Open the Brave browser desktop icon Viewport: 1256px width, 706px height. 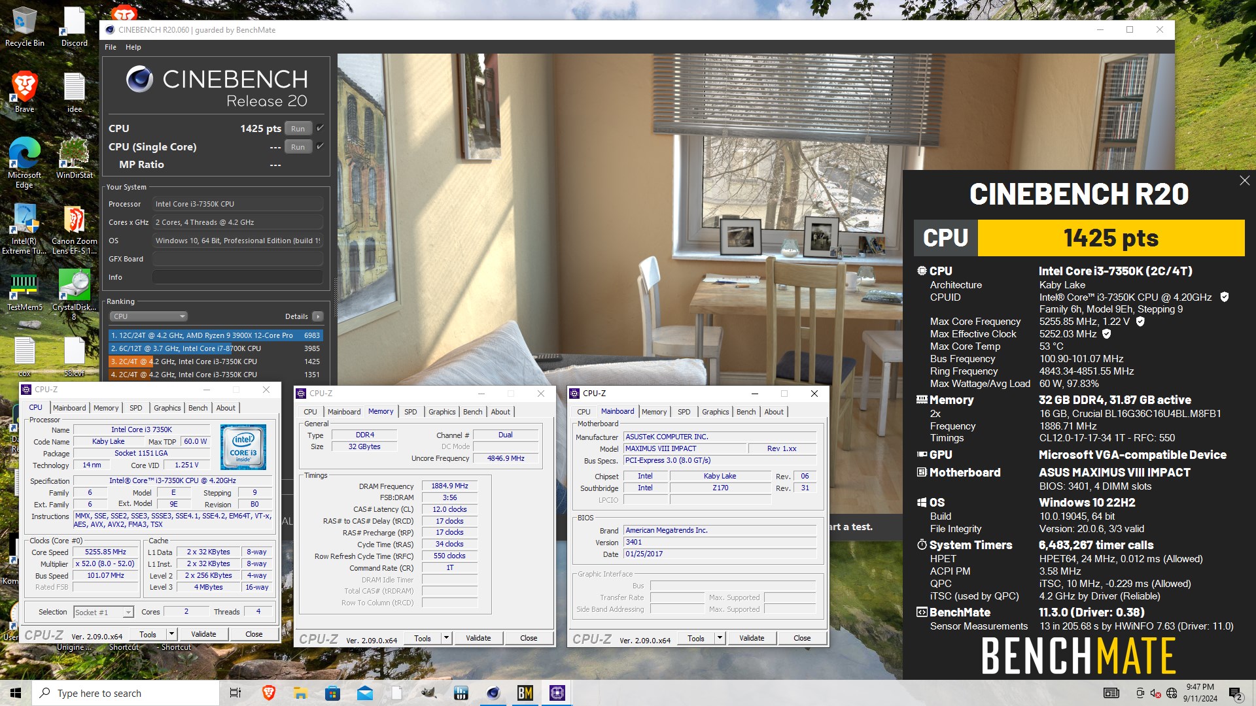[24, 92]
